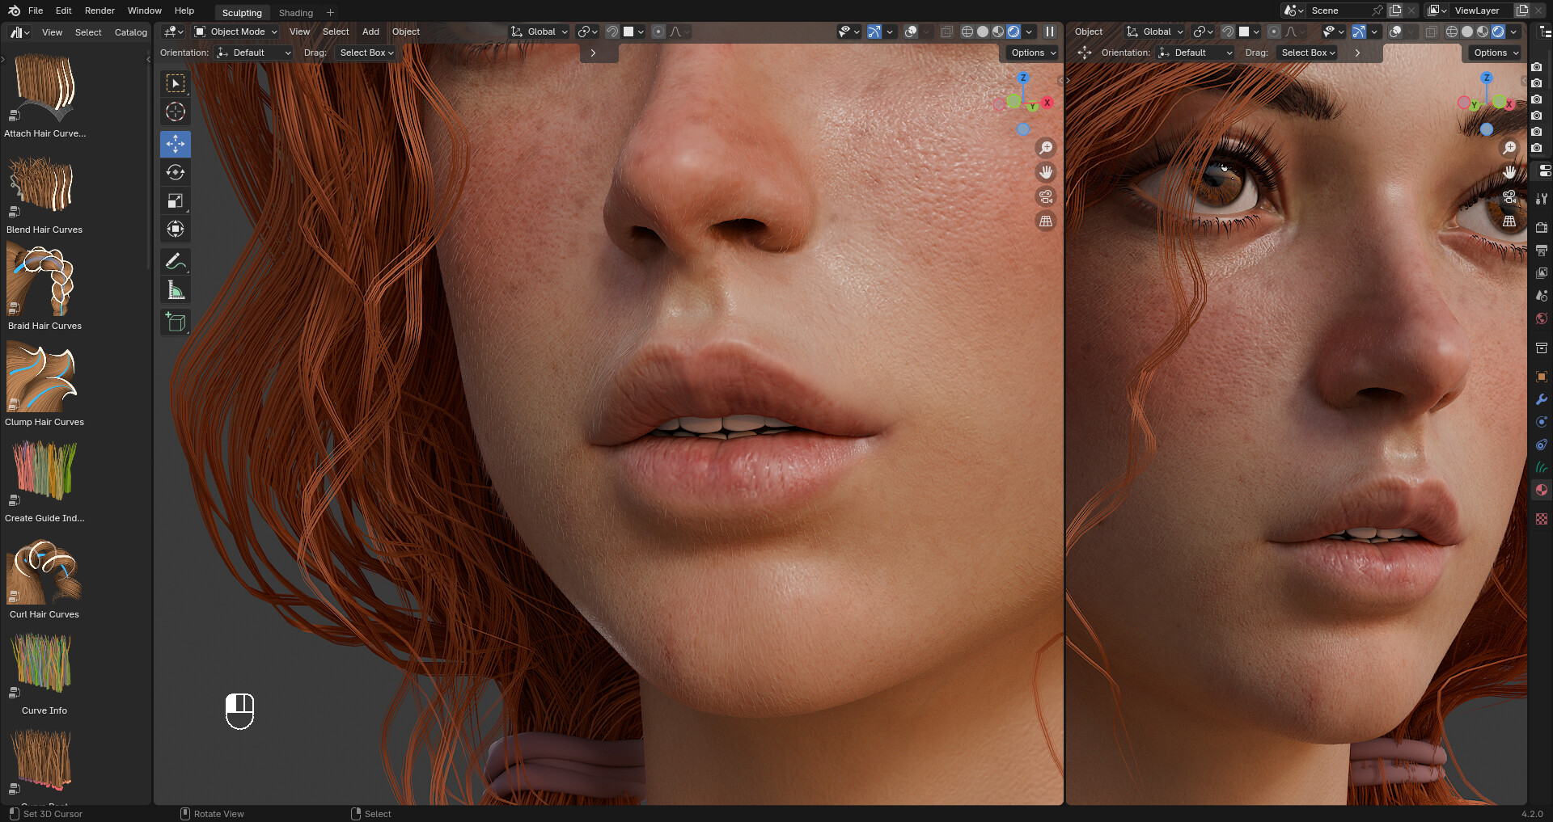
Task: Enable Wireframe viewport shading mode
Action: 967,32
